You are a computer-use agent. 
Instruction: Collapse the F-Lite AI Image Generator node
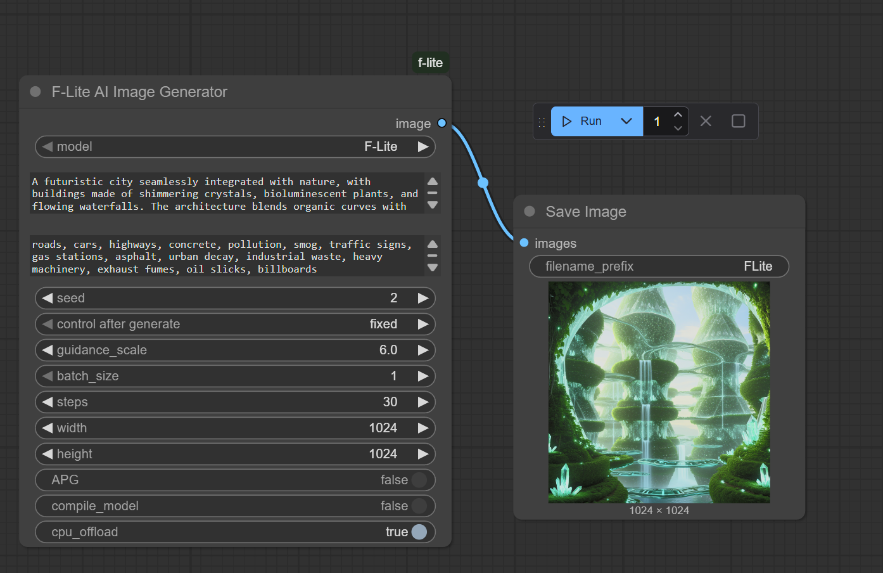35,92
